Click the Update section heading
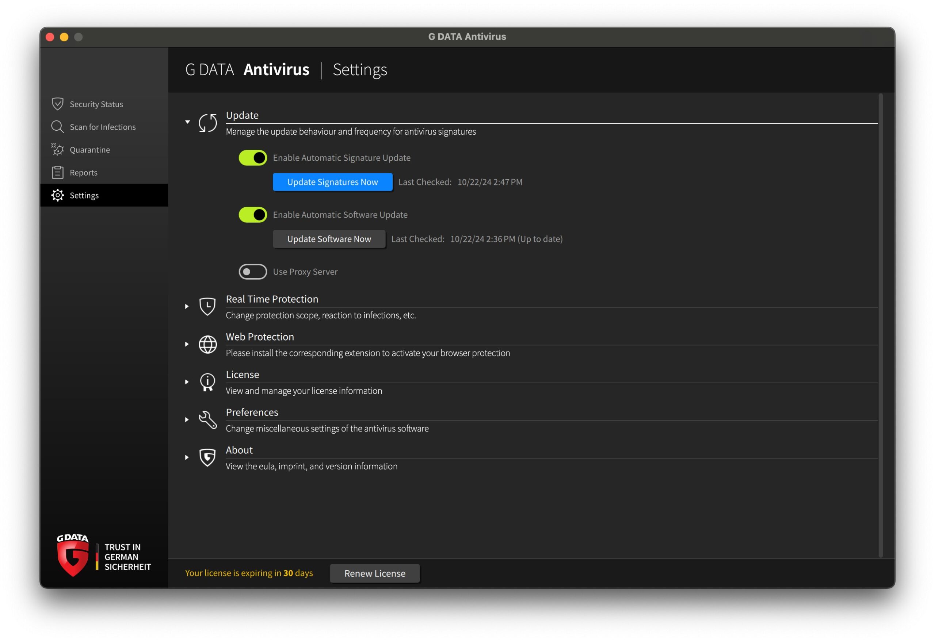Screen dimensions: 935x641 (242, 115)
